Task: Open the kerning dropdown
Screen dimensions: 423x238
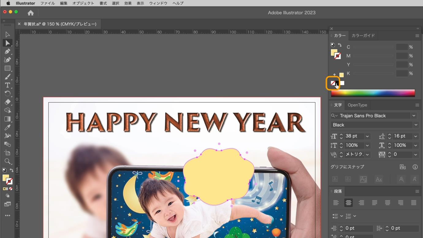Action: click(x=367, y=155)
